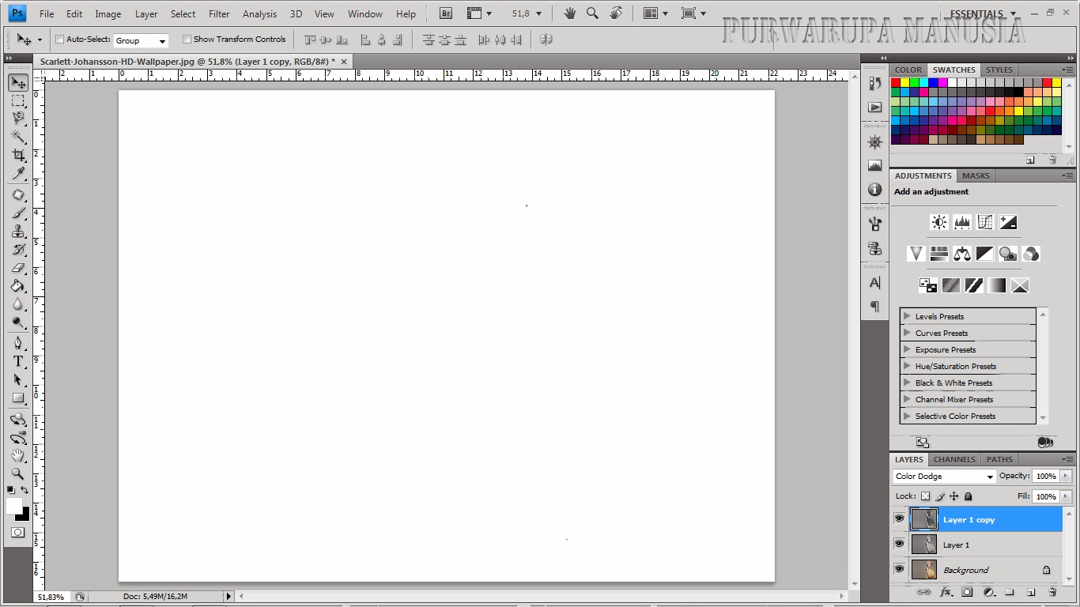
Task: Add a Brightness/Contrast adjustment
Action: pyautogui.click(x=938, y=222)
